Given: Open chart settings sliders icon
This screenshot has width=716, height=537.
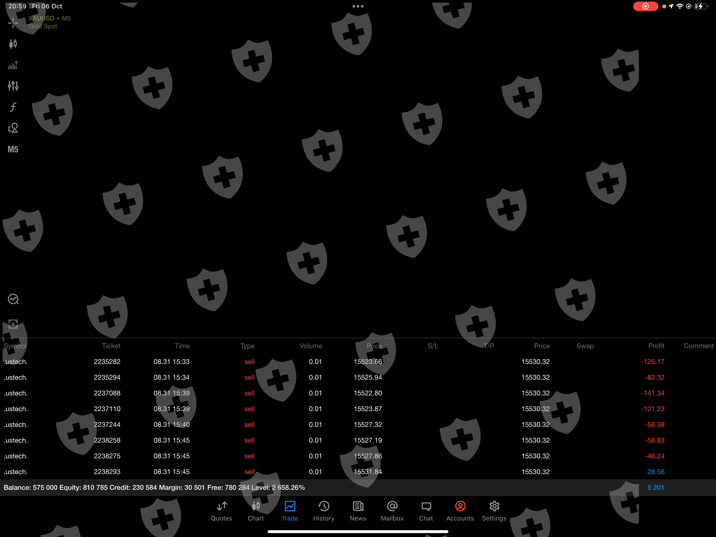Looking at the screenshot, I should point(13,86).
